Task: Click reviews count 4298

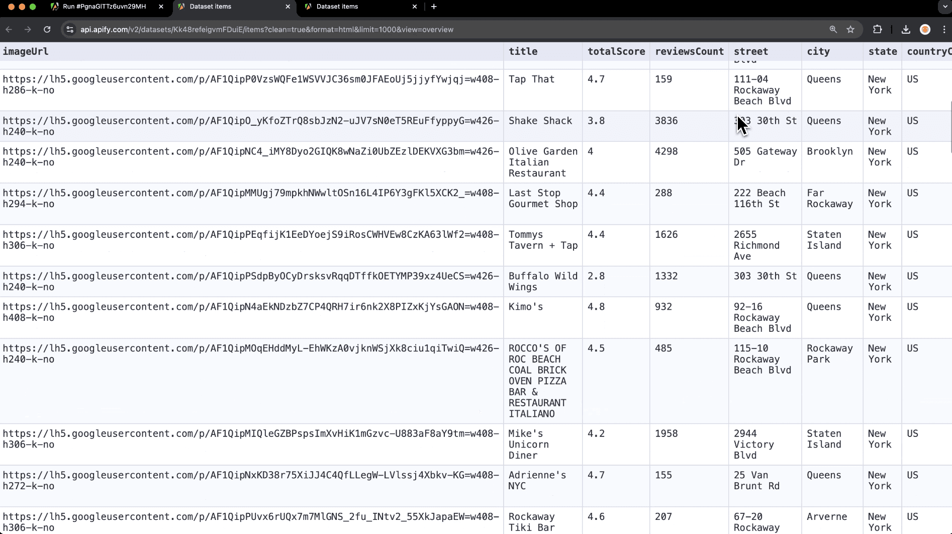Action: (x=666, y=151)
